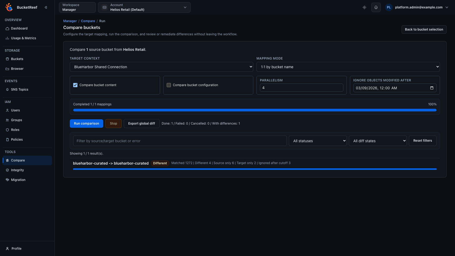Click the Compare arrows icon

(7, 160)
